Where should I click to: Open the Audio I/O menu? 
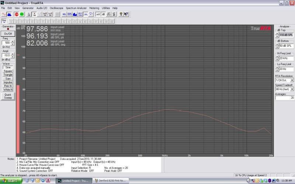pos(42,8)
